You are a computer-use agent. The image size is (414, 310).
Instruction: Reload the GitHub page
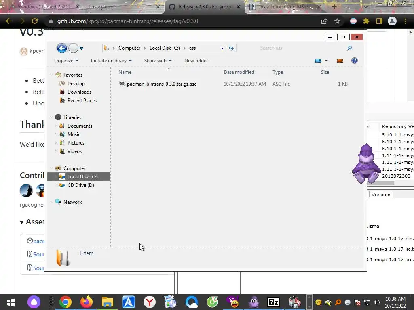click(35, 21)
